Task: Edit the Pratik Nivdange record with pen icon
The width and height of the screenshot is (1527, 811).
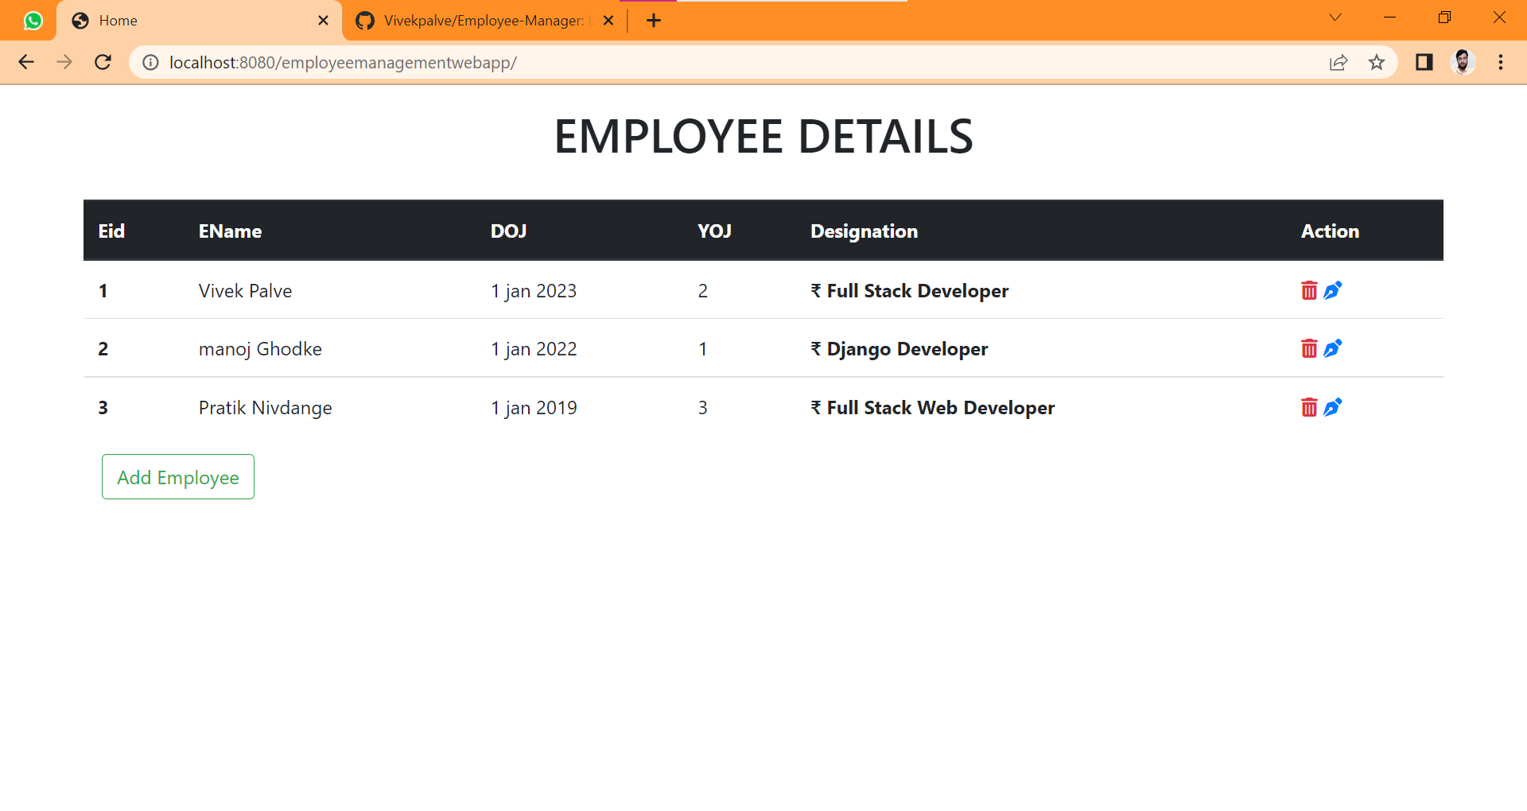Action: point(1332,407)
